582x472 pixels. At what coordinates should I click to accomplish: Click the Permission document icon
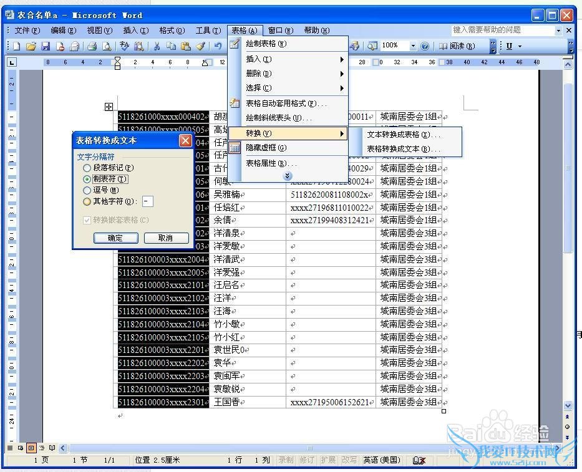(x=60, y=46)
